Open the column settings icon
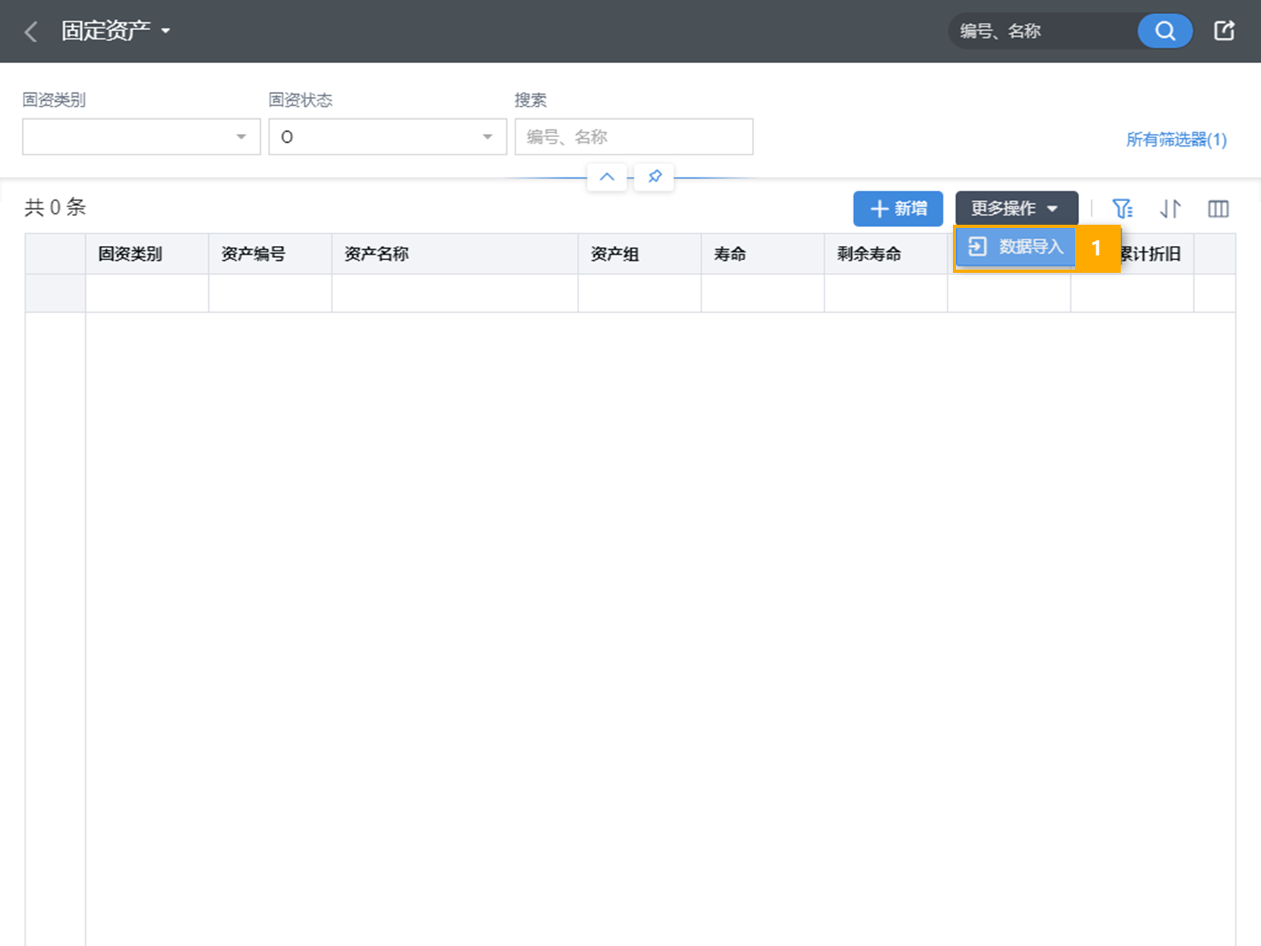Screen dimensions: 1261x946 (1218, 209)
